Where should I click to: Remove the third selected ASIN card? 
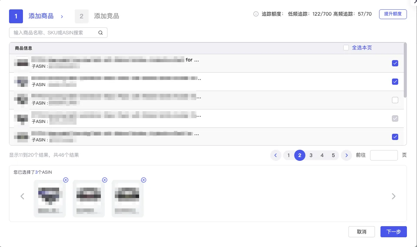(x=144, y=180)
